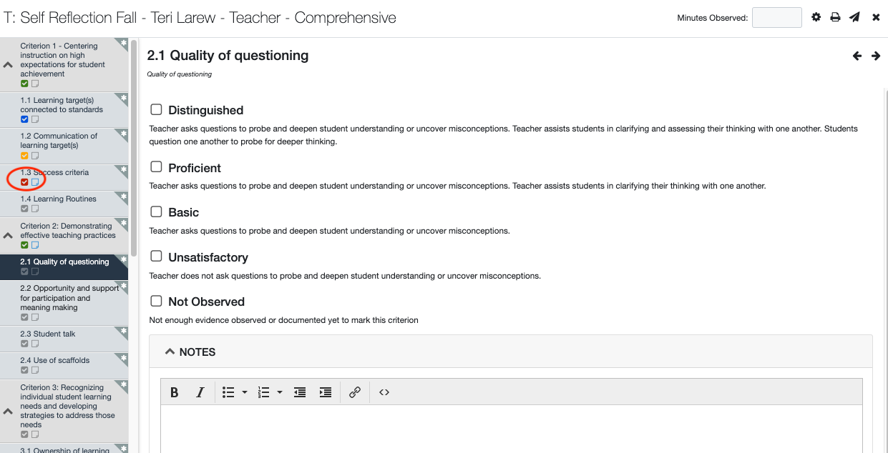Print the evaluation form
The image size is (888, 453).
point(835,16)
